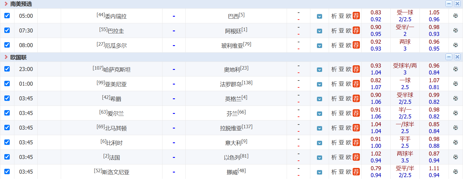Close the 欧国联 section with X icon

457,57
